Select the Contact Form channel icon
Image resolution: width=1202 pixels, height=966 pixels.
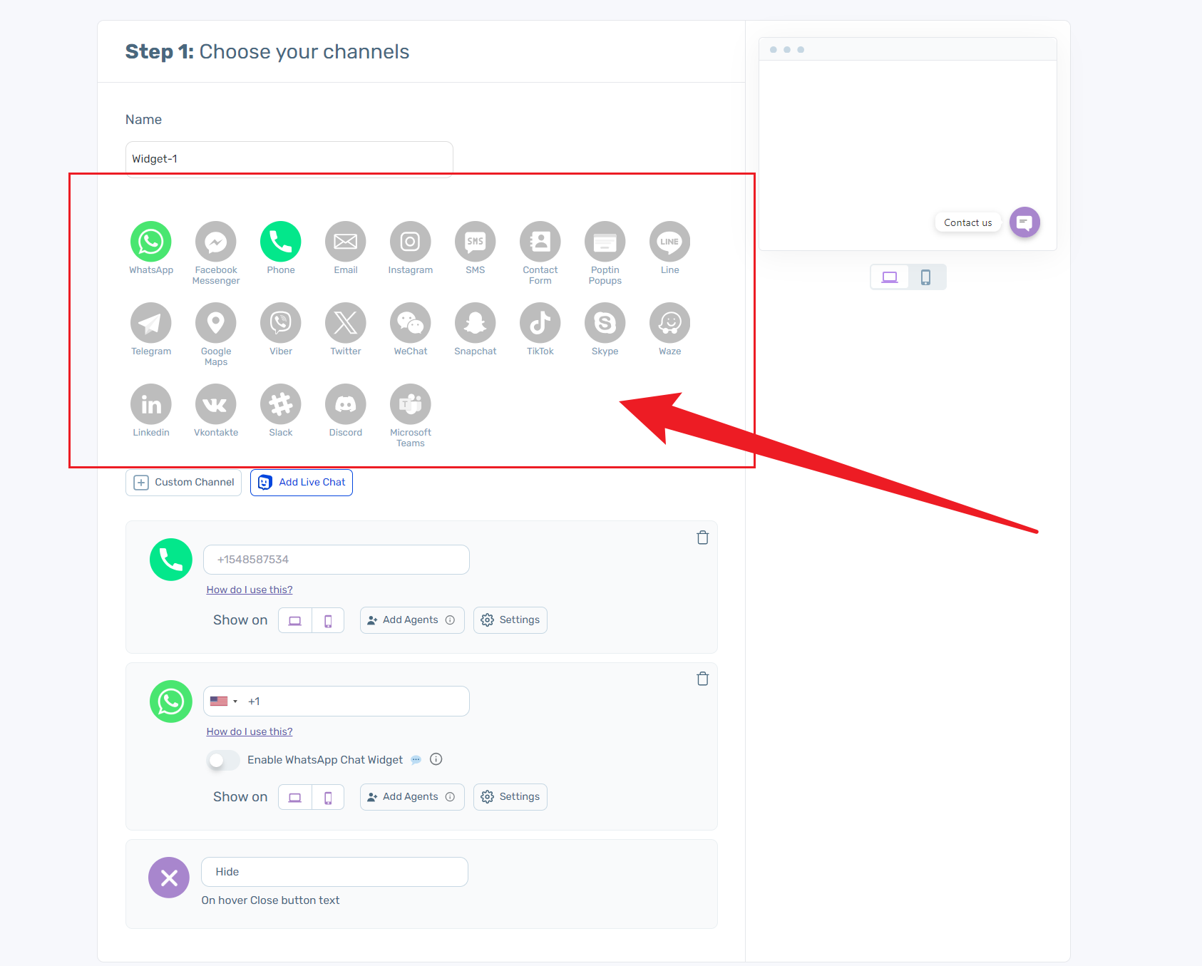point(540,242)
